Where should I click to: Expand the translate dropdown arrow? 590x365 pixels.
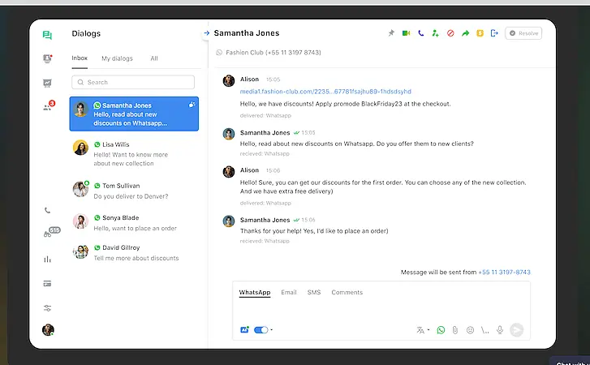point(429,329)
